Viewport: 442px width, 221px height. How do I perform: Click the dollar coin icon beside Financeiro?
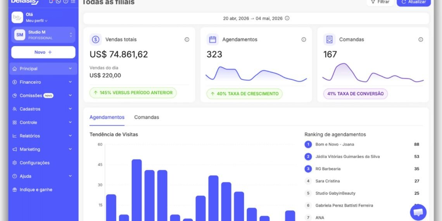(x=15, y=82)
